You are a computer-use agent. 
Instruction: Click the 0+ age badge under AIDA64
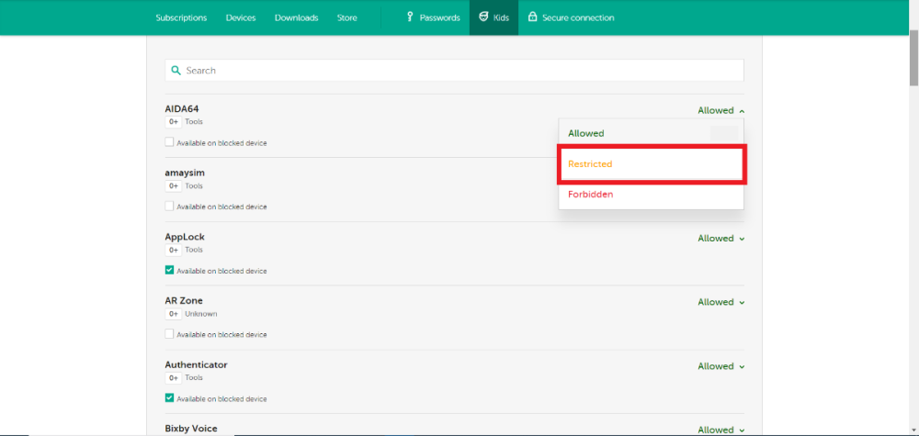(x=174, y=122)
